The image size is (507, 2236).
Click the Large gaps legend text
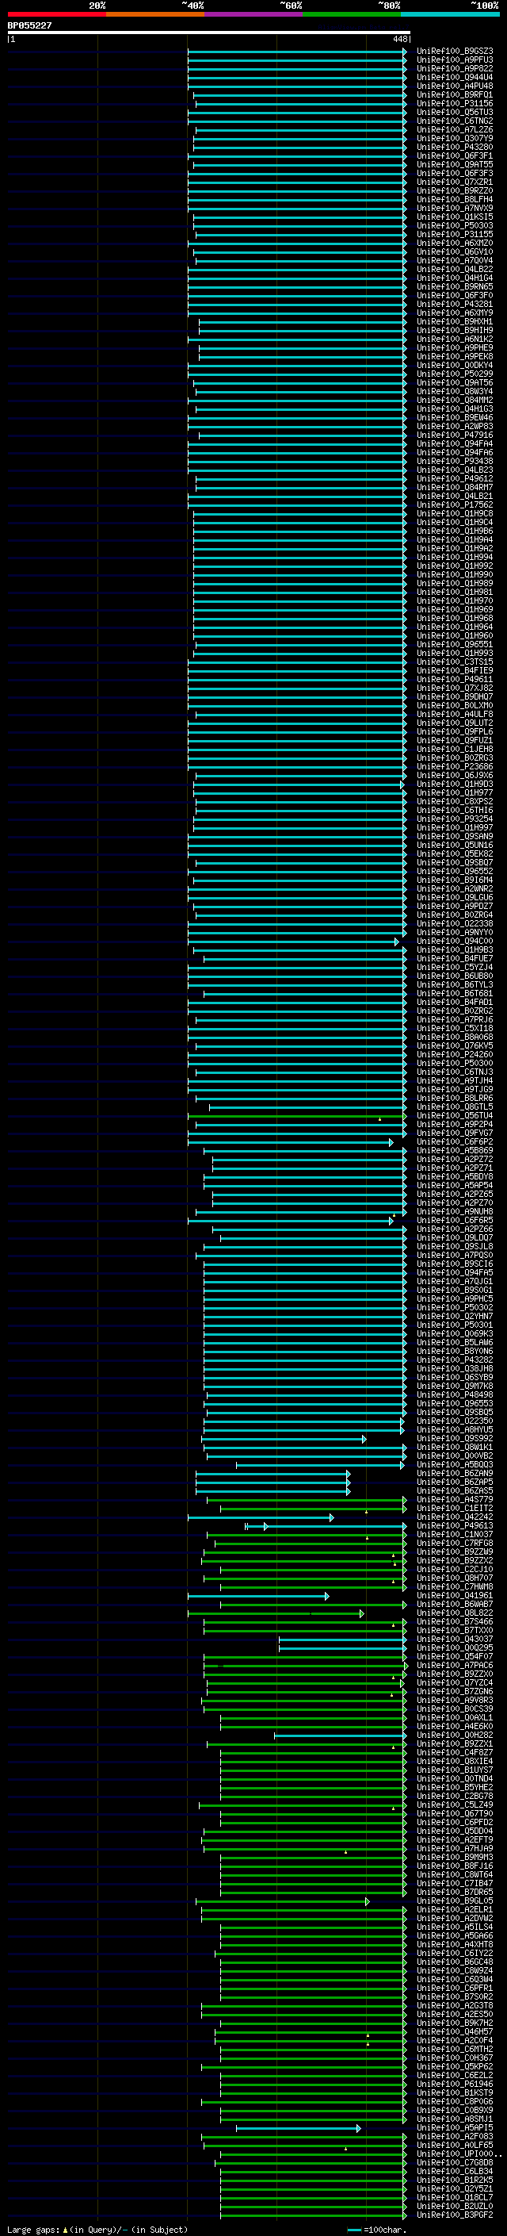[97, 2230]
